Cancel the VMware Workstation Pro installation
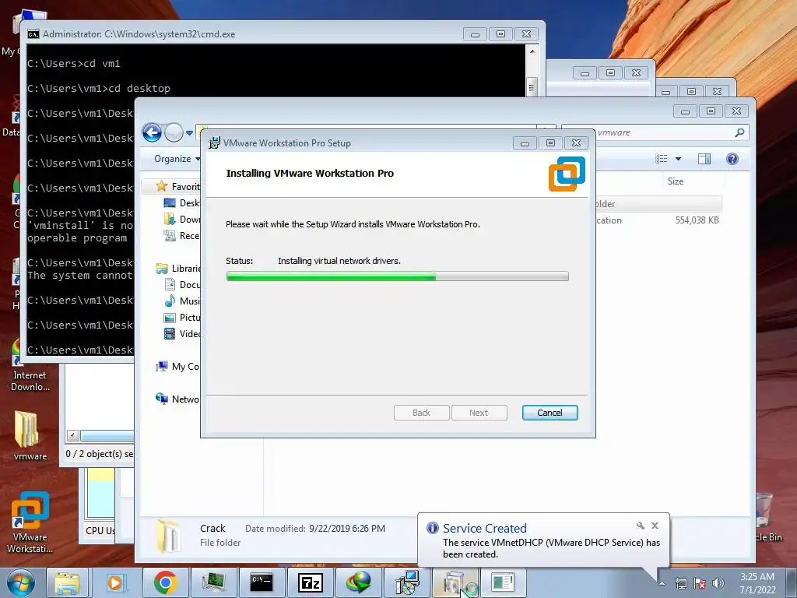The image size is (797, 598). (x=549, y=413)
